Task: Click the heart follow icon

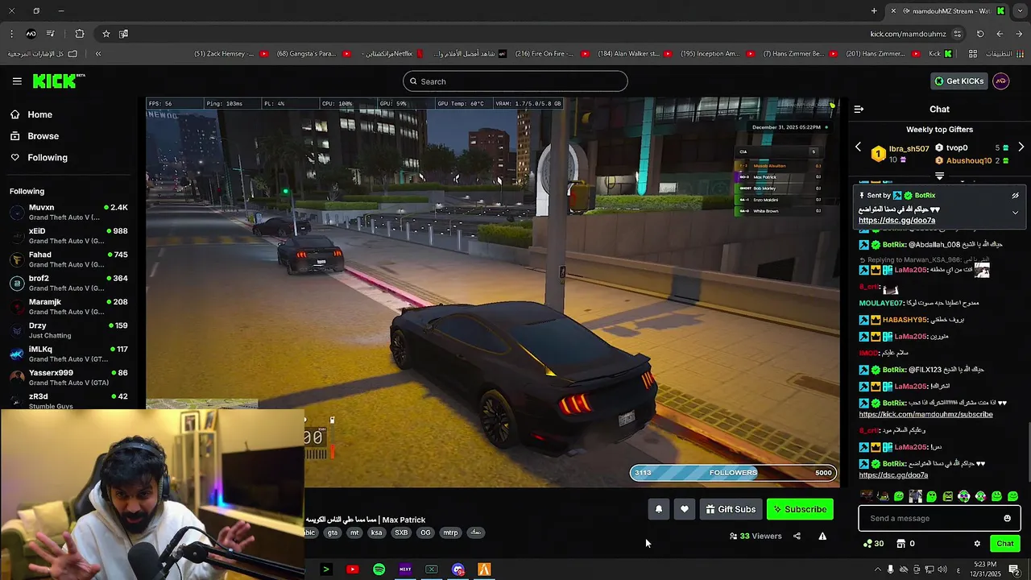Action: coord(685,509)
